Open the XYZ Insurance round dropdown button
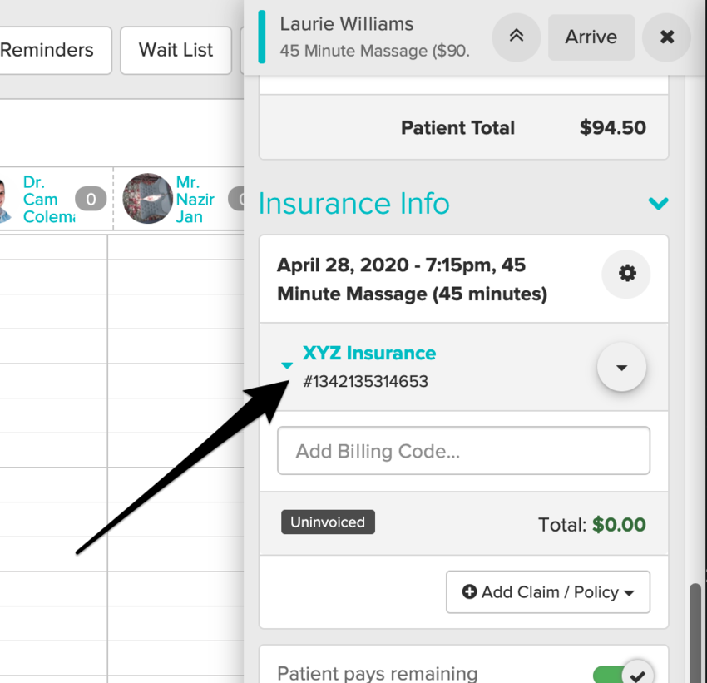707x683 pixels. 621,367
